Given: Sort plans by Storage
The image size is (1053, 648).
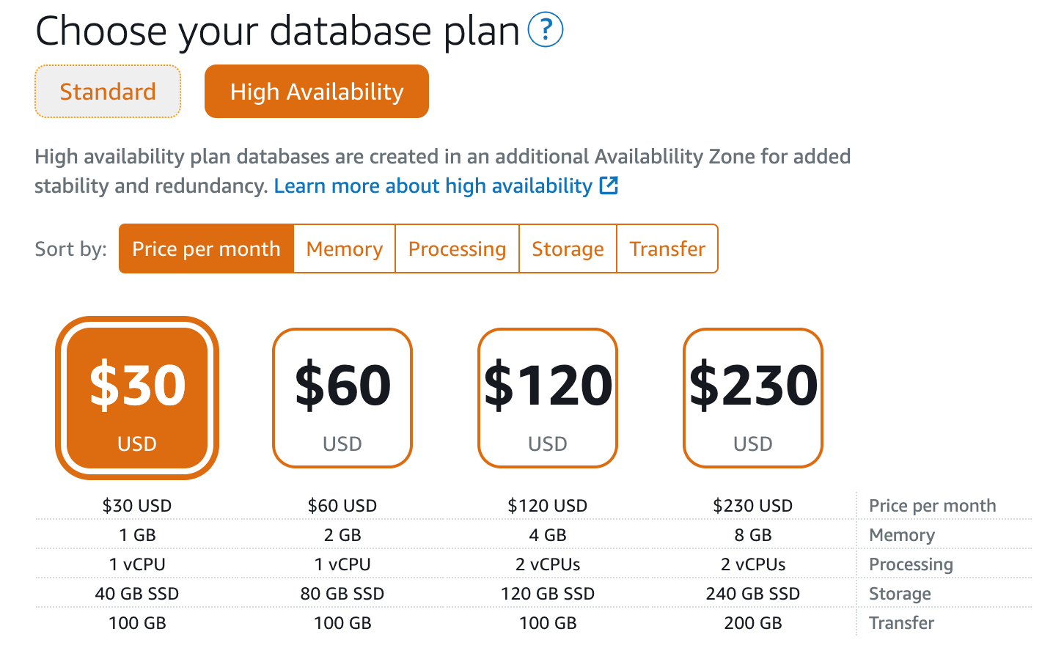Looking at the screenshot, I should 568,248.
